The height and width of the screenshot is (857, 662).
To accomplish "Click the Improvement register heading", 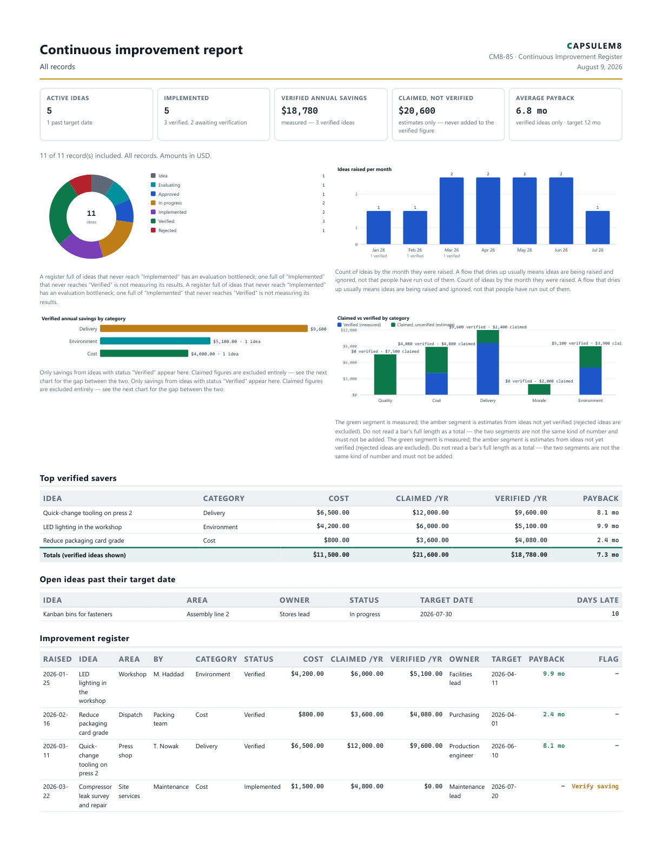I will click(84, 638).
